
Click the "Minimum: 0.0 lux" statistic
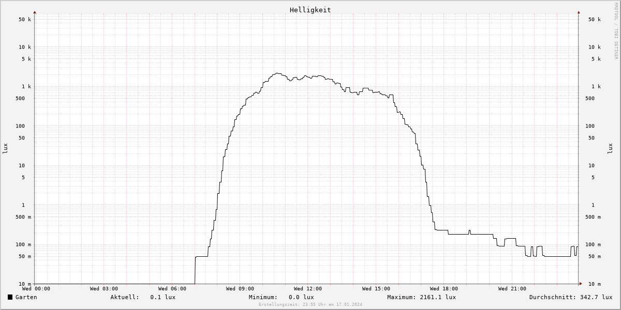point(281,297)
